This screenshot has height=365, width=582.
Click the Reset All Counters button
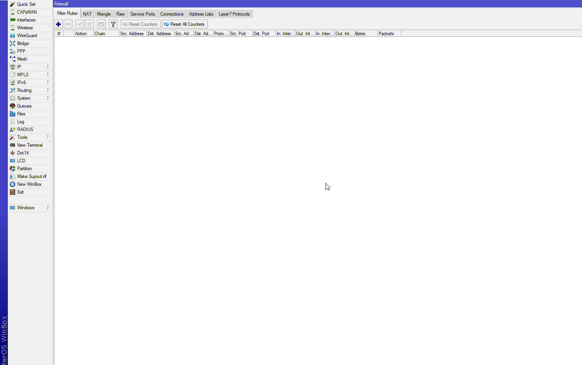[185, 24]
